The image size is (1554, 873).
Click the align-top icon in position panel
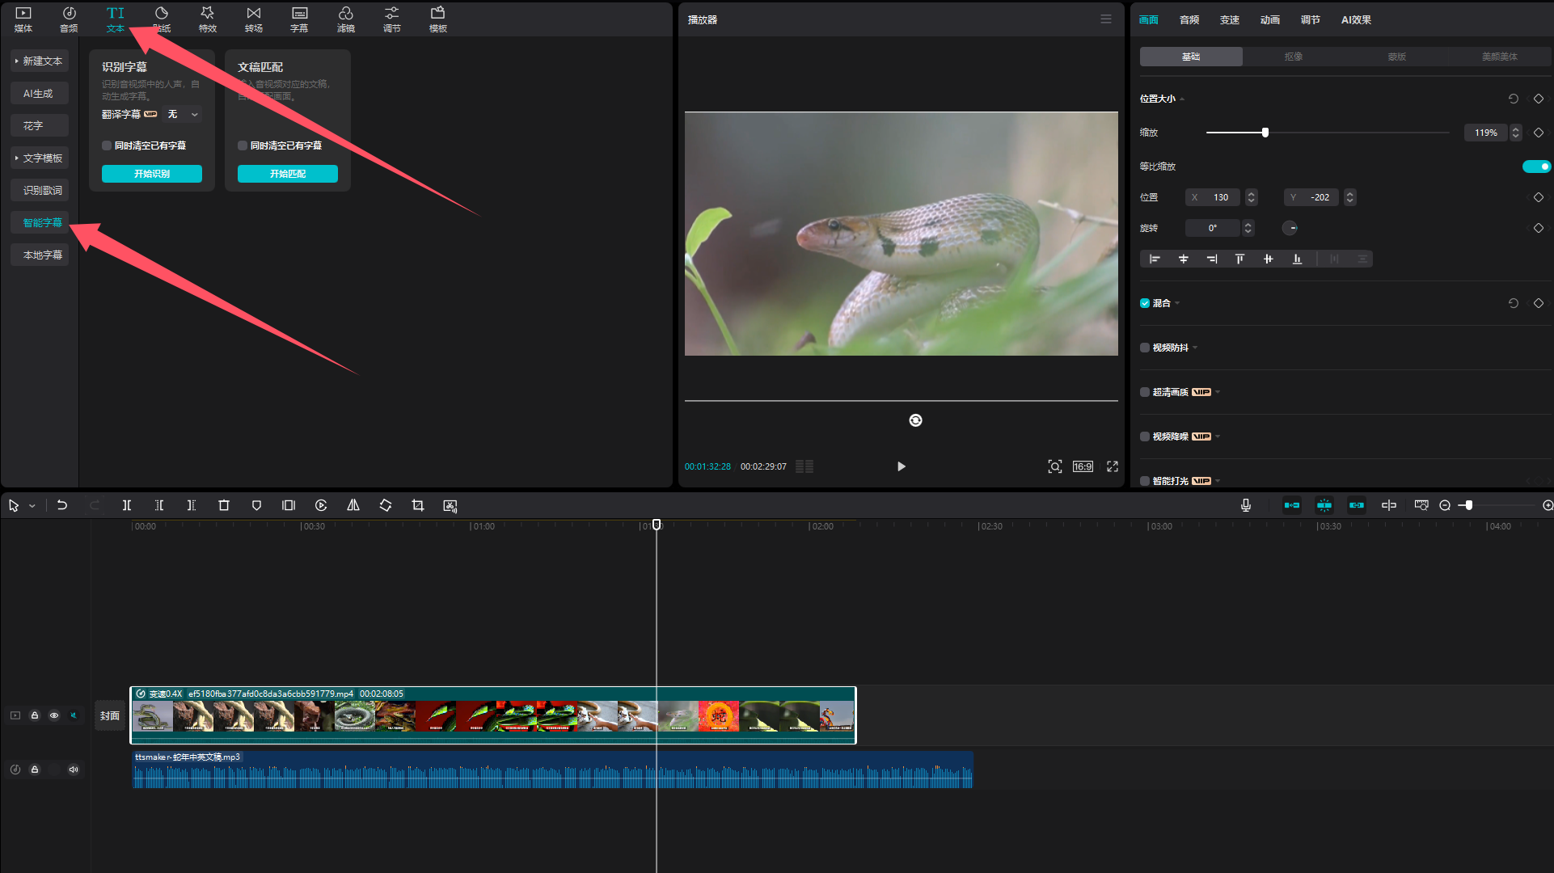pos(1239,259)
